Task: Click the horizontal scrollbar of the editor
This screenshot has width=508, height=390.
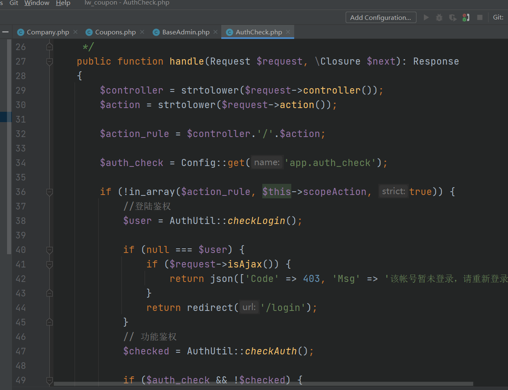Action: (x=263, y=384)
